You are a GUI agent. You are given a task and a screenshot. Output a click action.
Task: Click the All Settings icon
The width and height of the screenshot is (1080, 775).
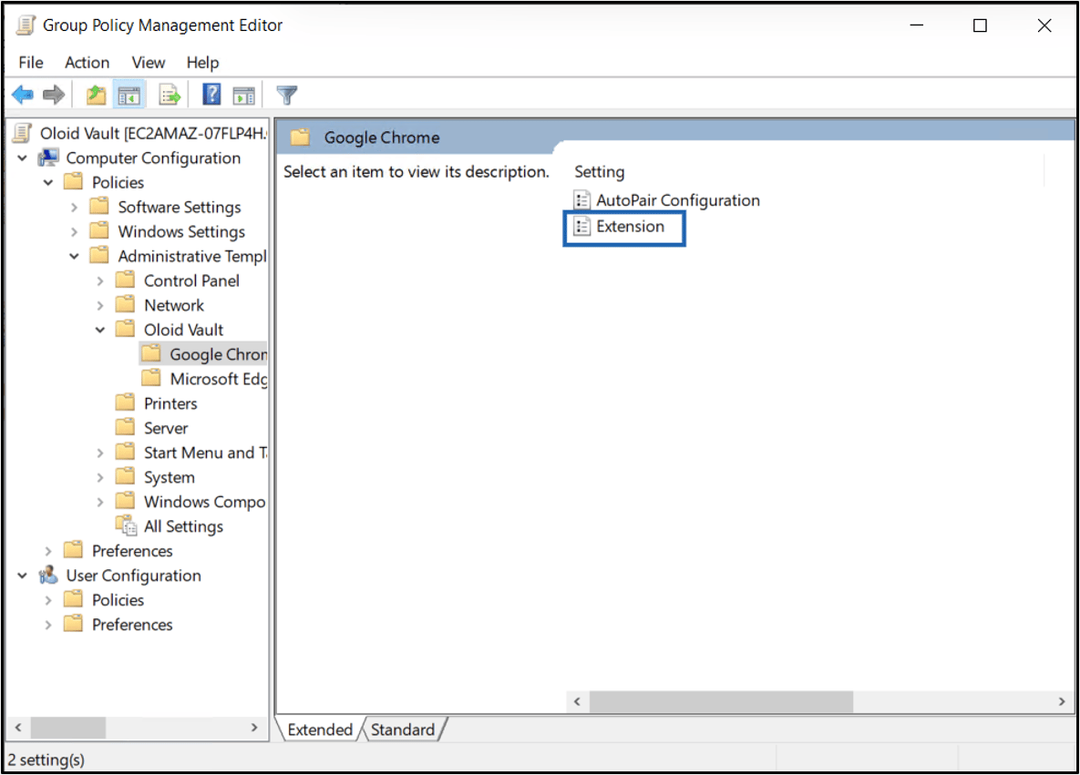(x=126, y=525)
